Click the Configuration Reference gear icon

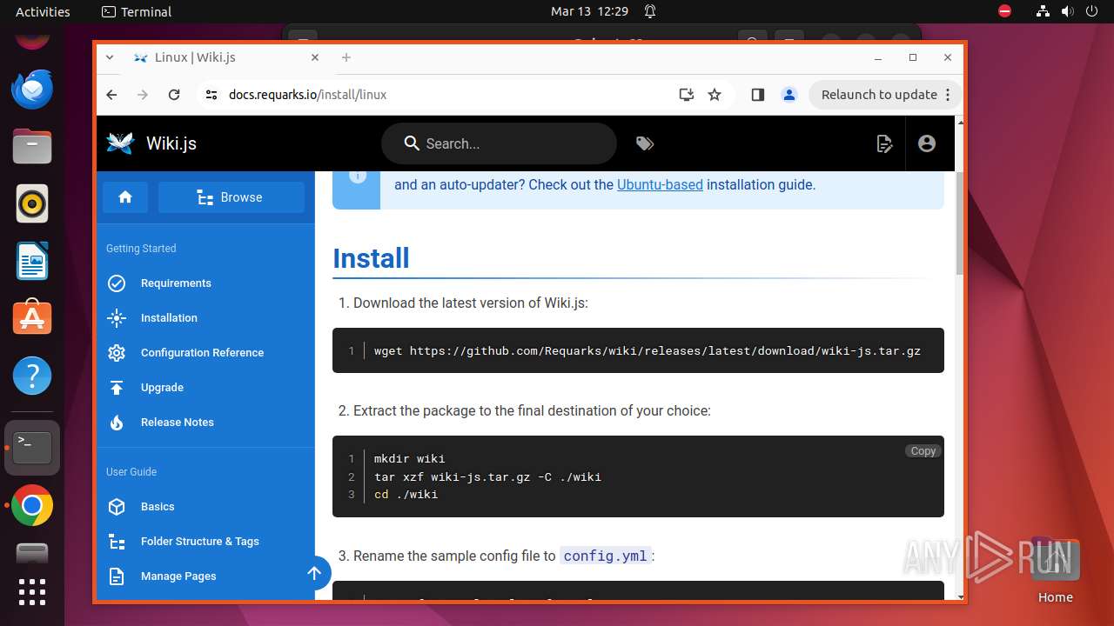pyautogui.click(x=117, y=353)
